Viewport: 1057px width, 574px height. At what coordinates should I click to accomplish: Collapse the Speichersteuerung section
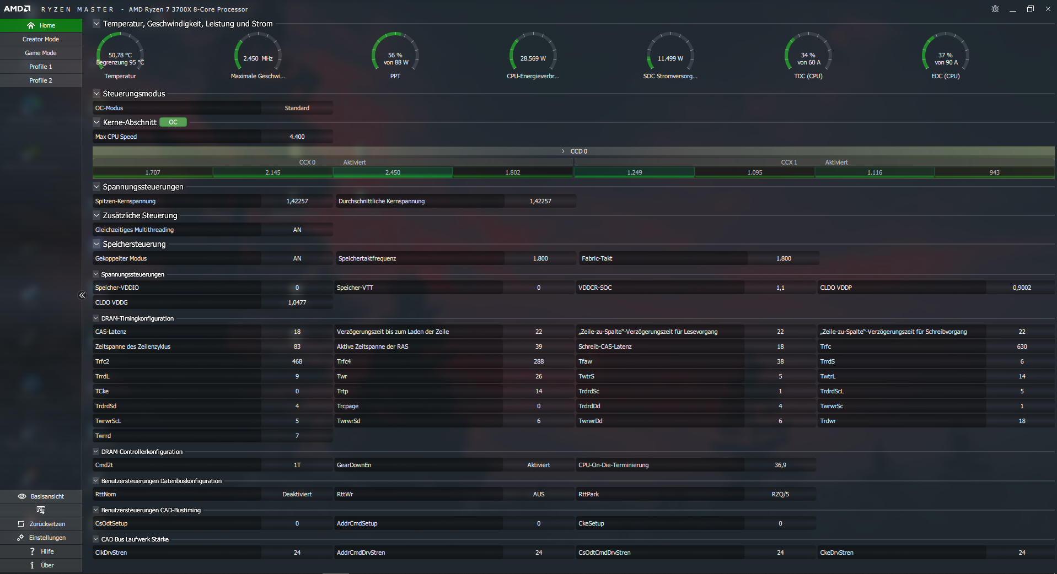pyautogui.click(x=96, y=244)
